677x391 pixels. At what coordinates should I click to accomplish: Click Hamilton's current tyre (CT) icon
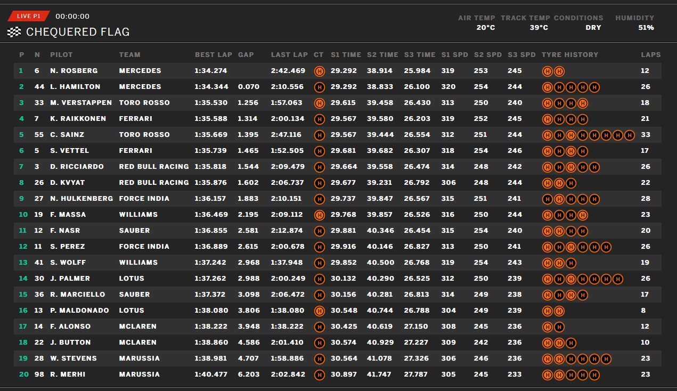tap(319, 87)
